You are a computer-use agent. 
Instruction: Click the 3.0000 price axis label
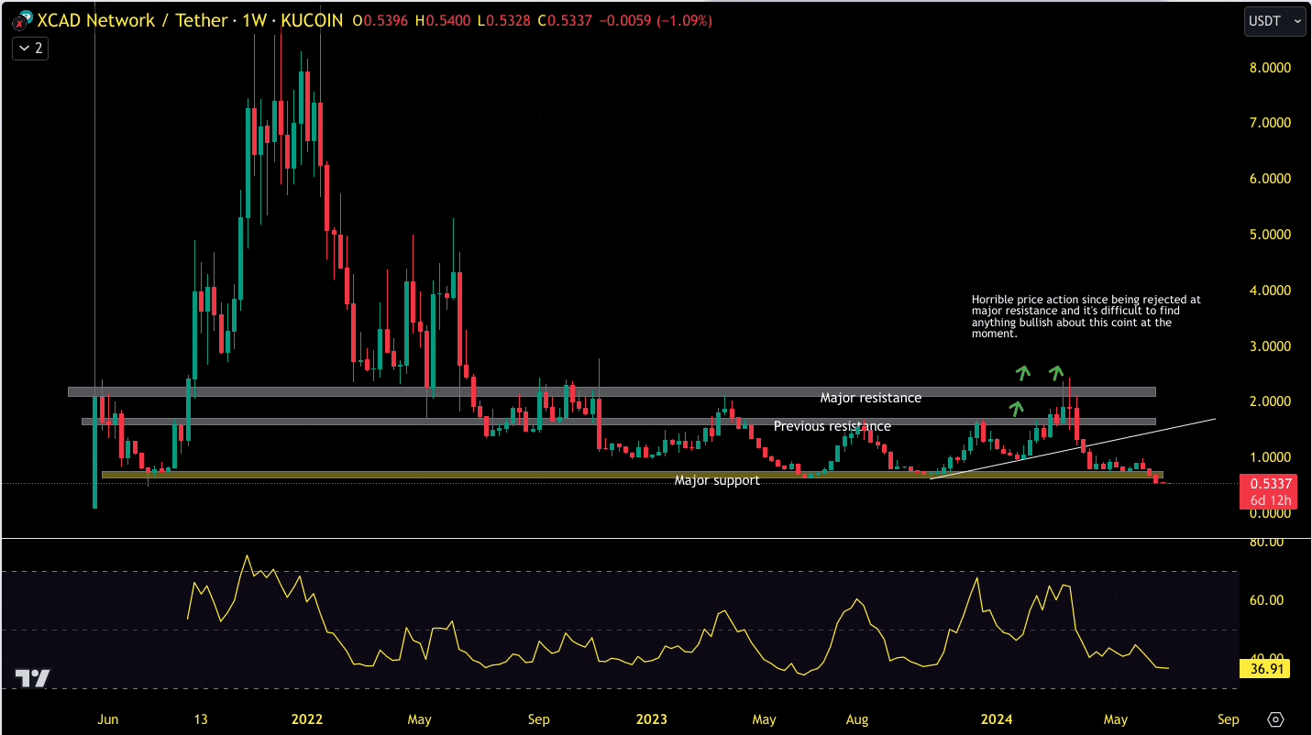(1268, 346)
